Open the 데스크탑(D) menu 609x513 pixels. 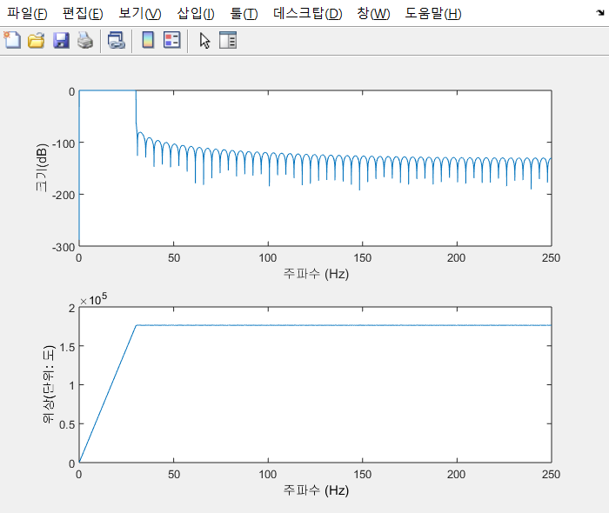point(308,14)
